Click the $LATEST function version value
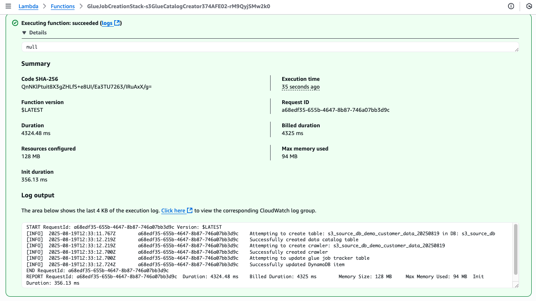The image size is (536, 301). (32, 110)
